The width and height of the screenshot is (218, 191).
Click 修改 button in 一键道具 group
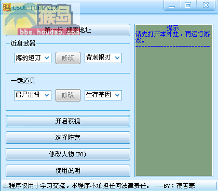point(68,95)
